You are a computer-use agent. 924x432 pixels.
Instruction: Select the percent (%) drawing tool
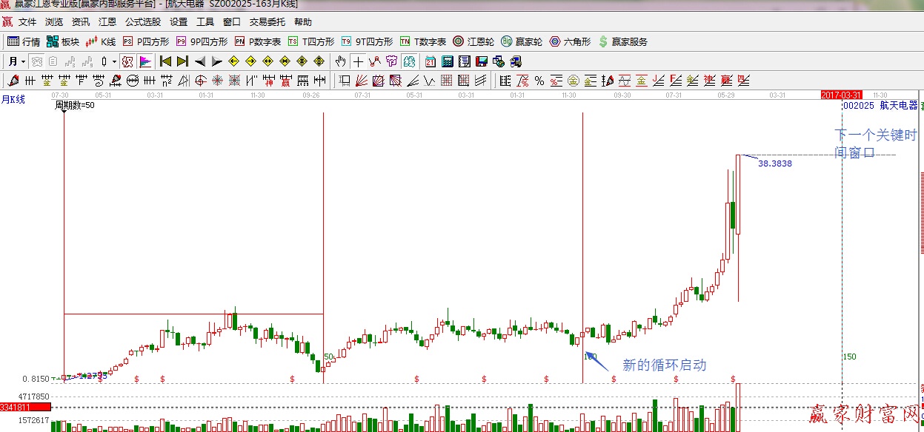539,81
